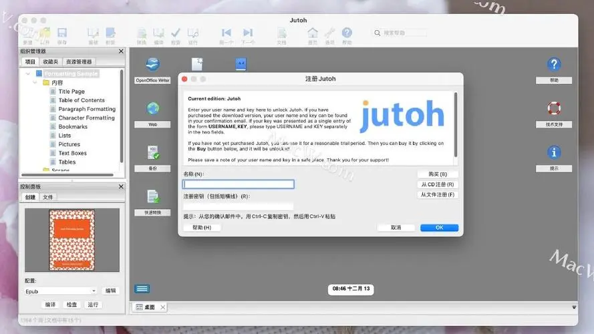This screenshot has height=334, width=594.
Task: Select Paragraph Formatting in the project tree
Action: 87,109
